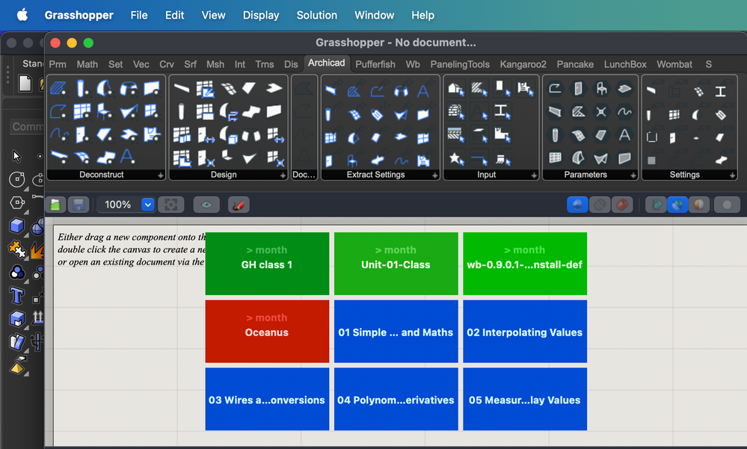747x449 pixels.
Task: Select the chair icon in Deconstruct panel
Action: [x=105, y=111]
